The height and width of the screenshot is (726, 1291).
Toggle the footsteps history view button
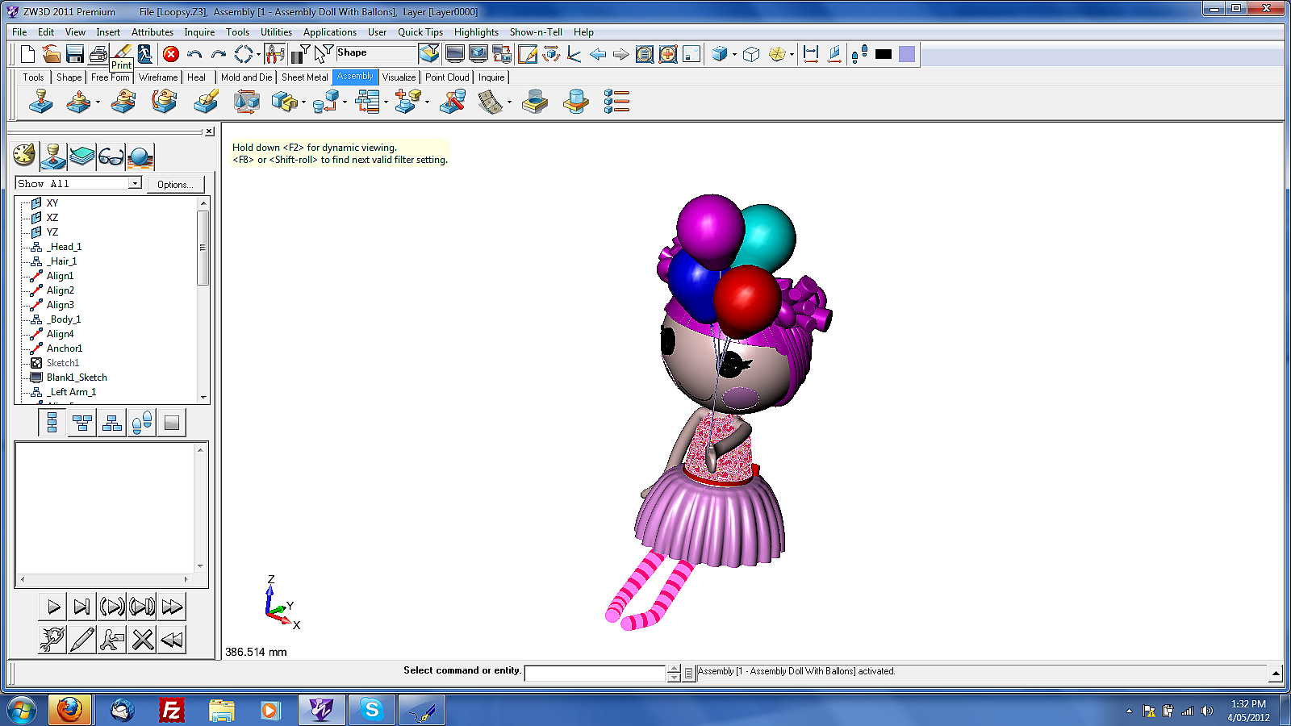[142, 423]
